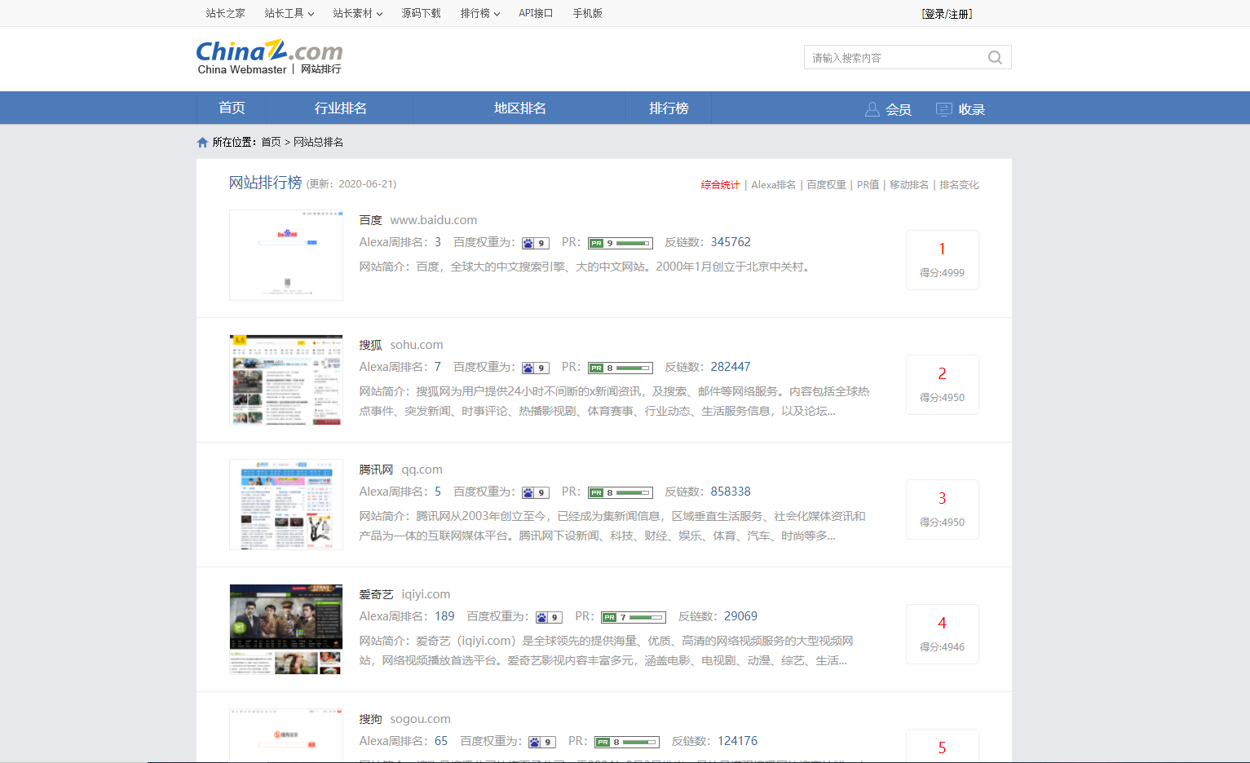Open the 搜狗 site title link
Image resolution: width=1250 pixels, height=763 pixels.
(370, 719)
